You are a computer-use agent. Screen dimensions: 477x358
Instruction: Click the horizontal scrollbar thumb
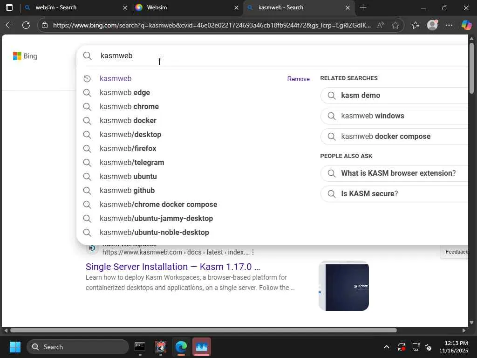203,330
